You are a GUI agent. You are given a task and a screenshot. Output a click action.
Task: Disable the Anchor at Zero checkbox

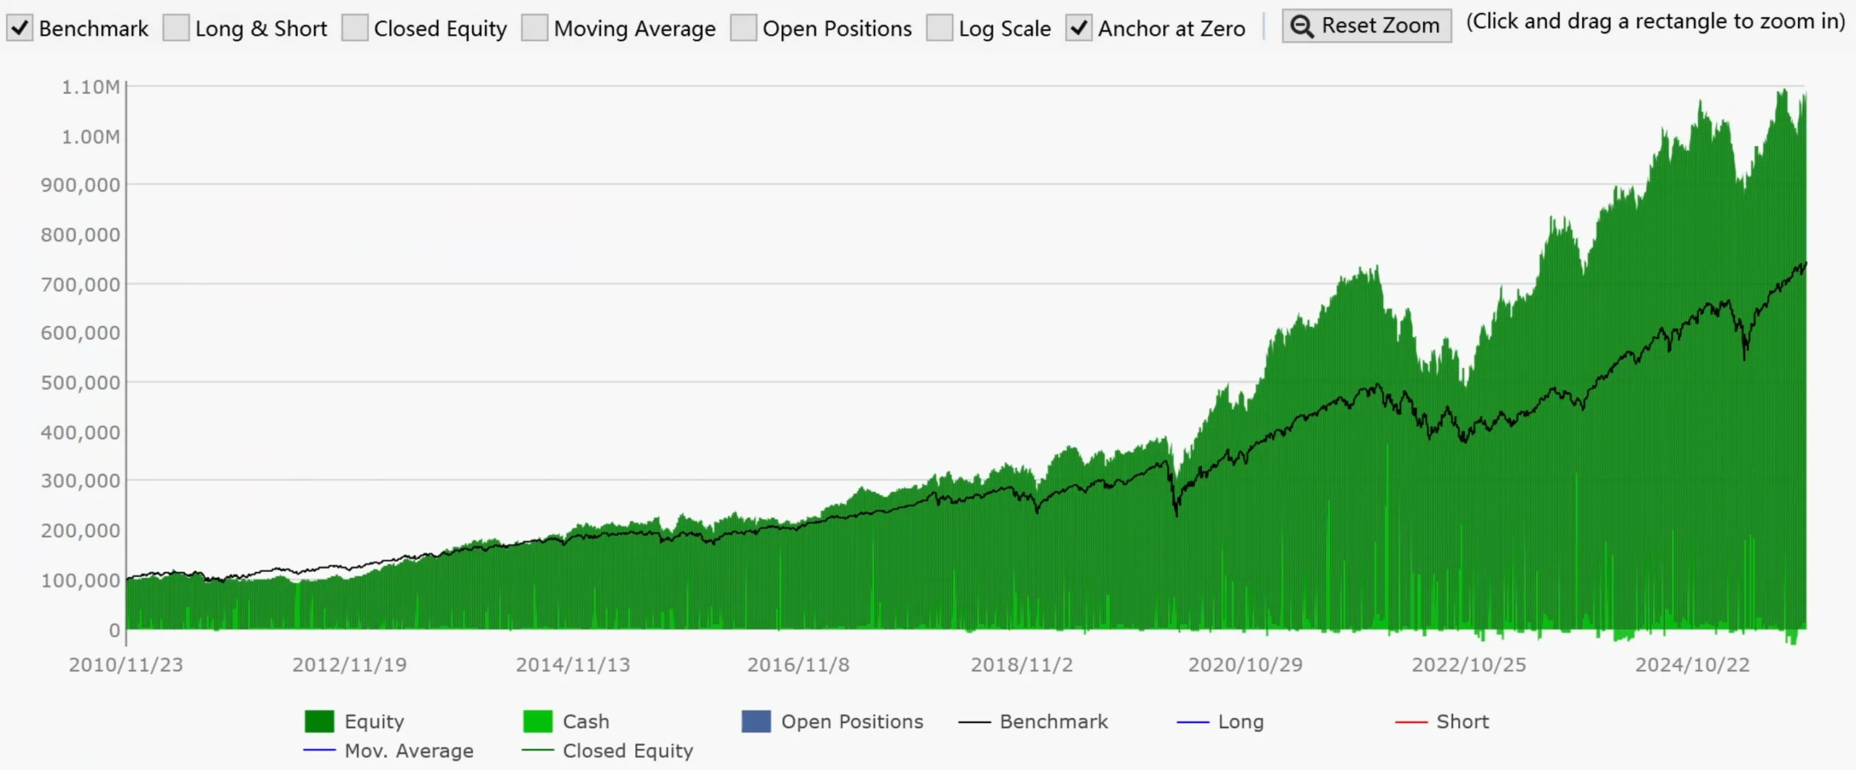[x=1078, y=28]
